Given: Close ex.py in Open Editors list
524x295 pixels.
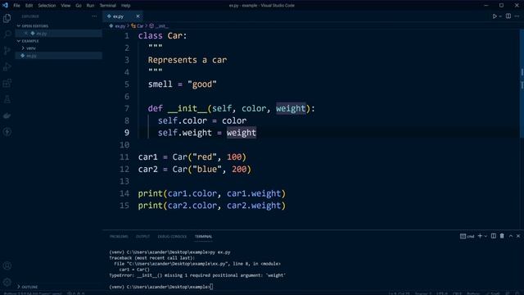Looking at the screenshot, I should [x=26, y=34].
